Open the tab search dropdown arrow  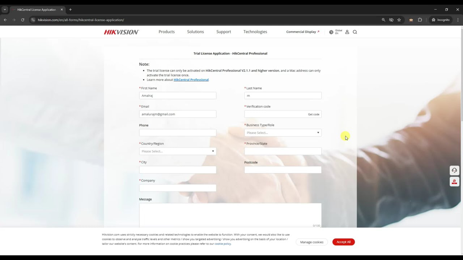(x=5, y=9)
